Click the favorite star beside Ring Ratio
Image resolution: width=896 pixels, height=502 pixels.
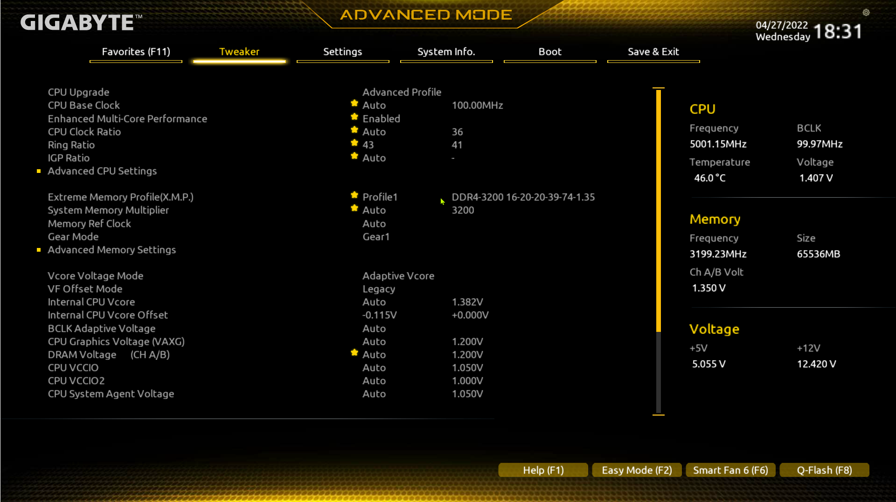[x=354, y=143]
